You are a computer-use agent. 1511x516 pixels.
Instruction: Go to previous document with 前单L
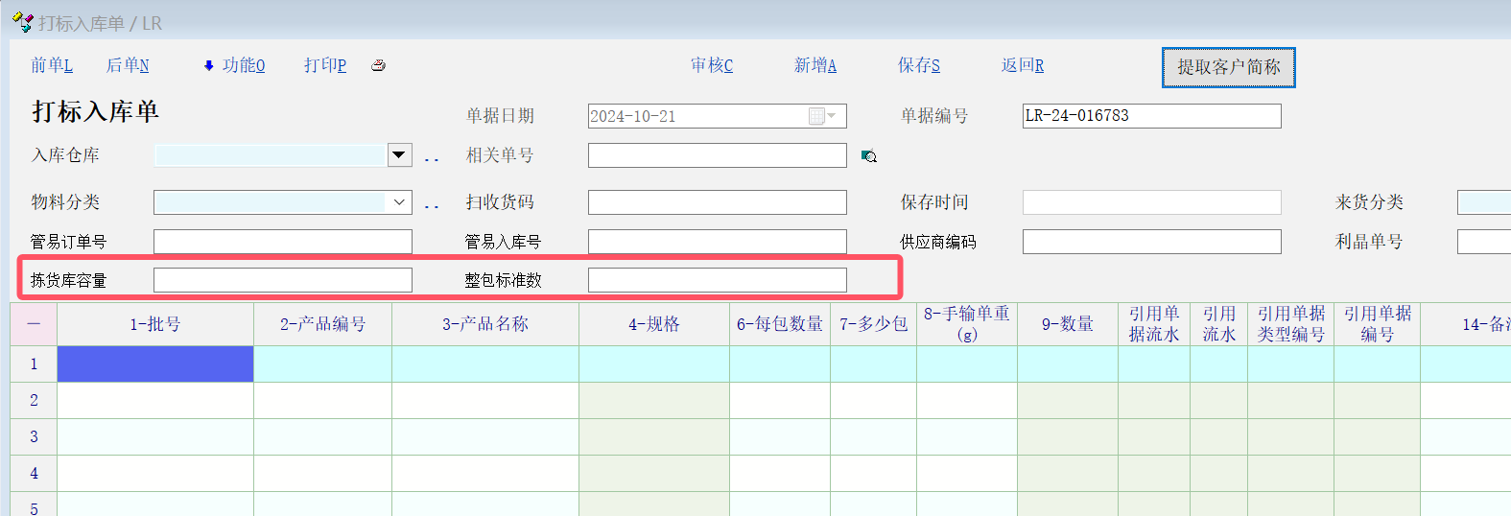point(52,65)
